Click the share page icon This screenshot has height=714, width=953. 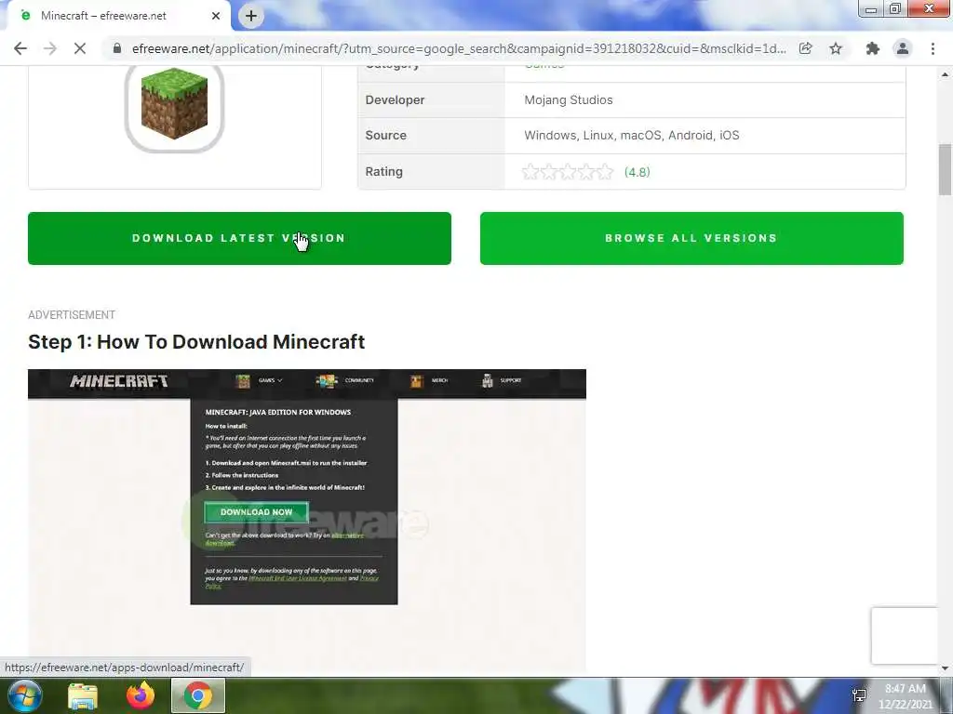coord(806,48)
